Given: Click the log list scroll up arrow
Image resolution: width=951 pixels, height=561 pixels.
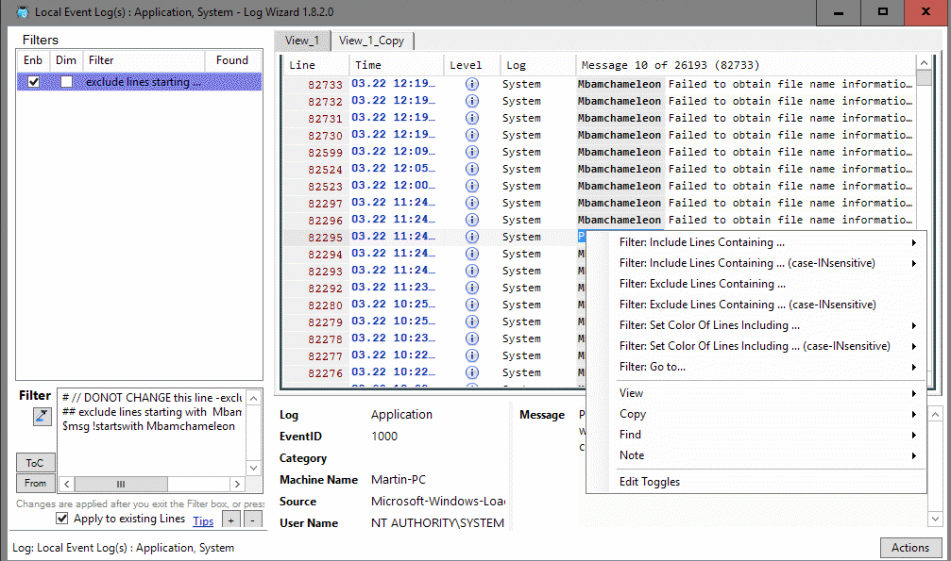Looking at the screenshot, I should click(x=924, y=62).
